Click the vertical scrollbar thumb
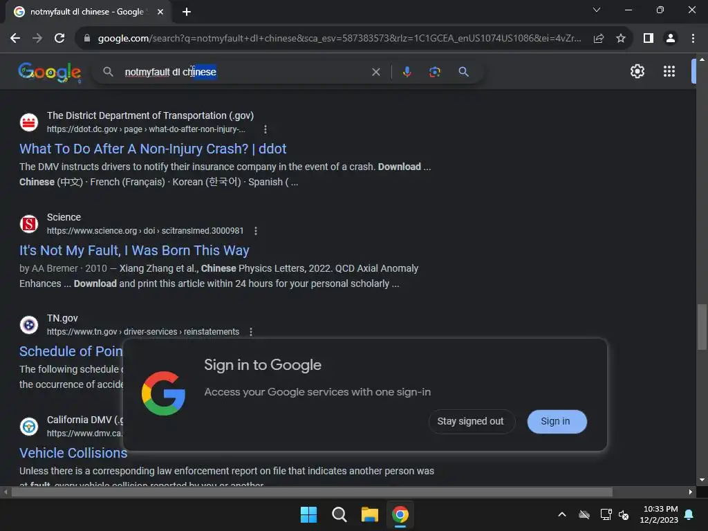The width and height of the screenshot is (708, 531). point(702,327)
